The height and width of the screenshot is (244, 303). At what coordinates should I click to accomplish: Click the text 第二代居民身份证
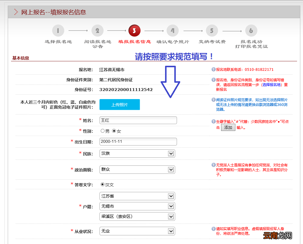pyautogui.click(x=116, y=80)
